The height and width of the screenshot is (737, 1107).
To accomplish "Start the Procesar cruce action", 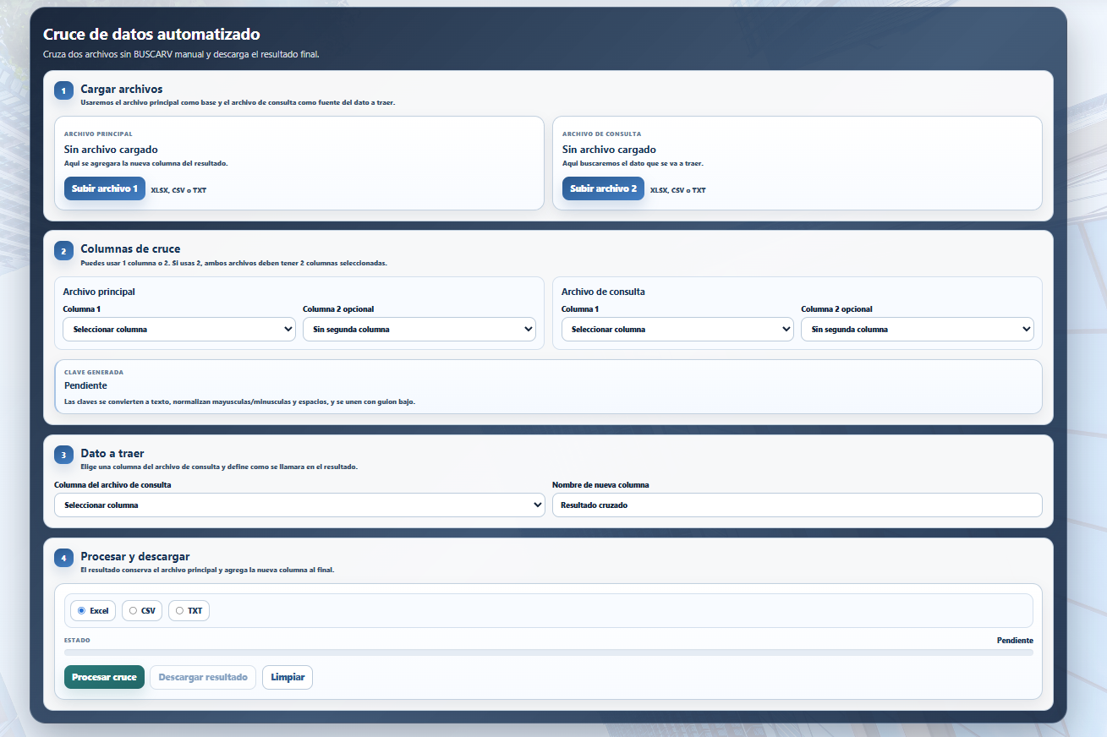I will [104, 677].
